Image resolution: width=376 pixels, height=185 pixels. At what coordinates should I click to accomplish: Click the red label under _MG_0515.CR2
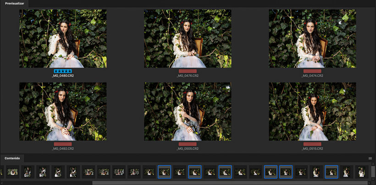pyautogui.click(x=312, y=144)
